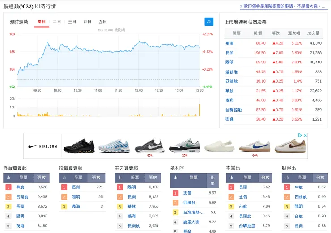
Task: Open 漢翔 stock link
Action: (x=229, y=100)
